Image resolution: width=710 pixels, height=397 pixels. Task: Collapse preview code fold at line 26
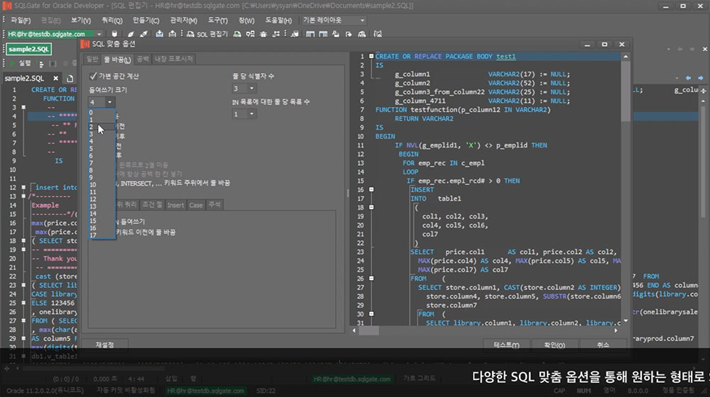pos(371,279)
